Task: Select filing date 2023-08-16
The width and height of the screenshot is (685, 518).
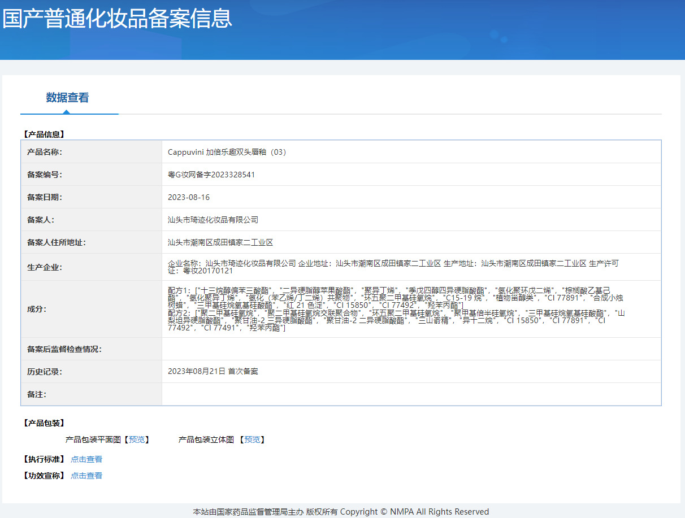Action: coord(189,197)
